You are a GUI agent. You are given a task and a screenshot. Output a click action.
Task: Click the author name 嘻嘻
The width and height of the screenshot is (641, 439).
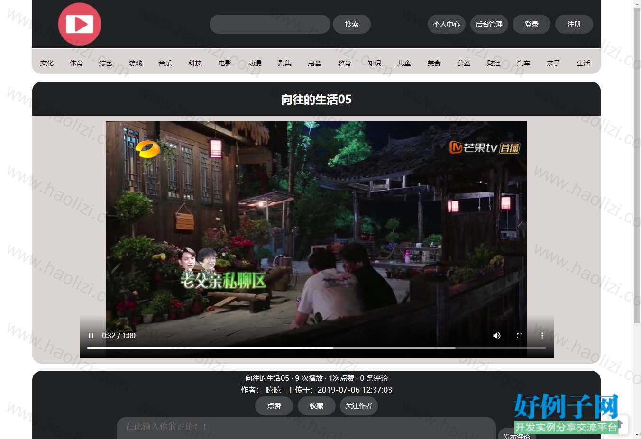tap(273, 390)
